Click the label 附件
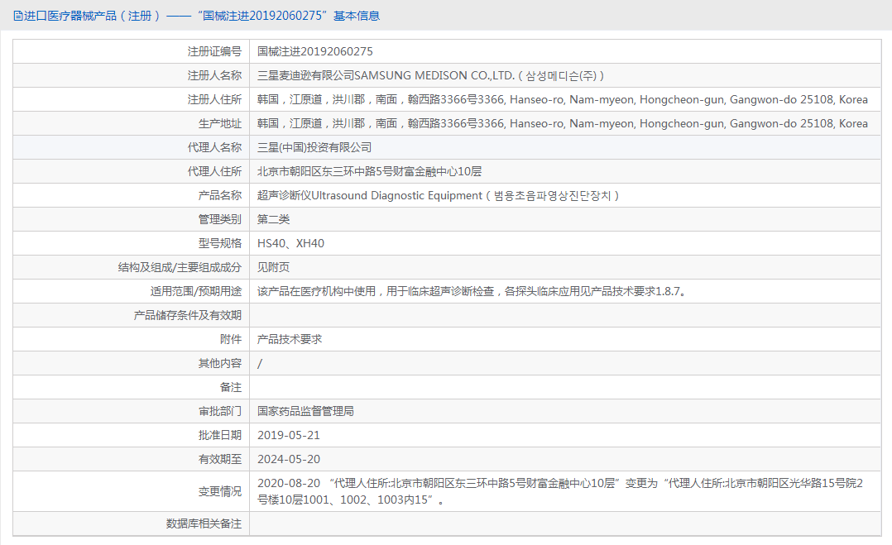Screen dimensions: 892x545 tap(230, 339)
